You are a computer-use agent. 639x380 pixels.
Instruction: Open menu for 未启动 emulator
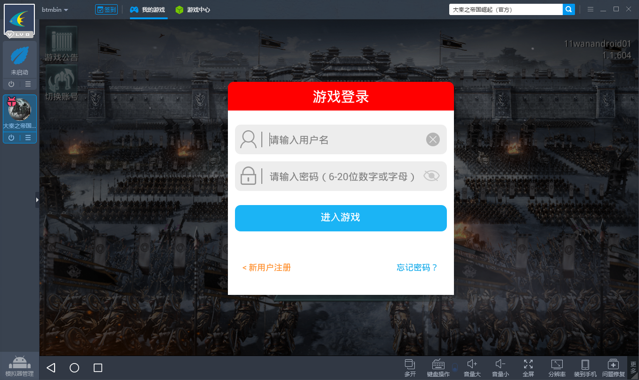point(28,84)
